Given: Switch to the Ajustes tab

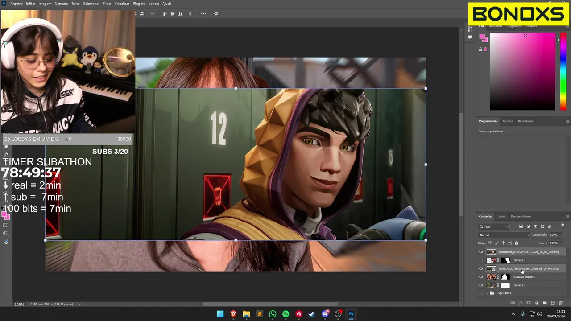Looking at the screenshot, I should (x=508, y=121).
